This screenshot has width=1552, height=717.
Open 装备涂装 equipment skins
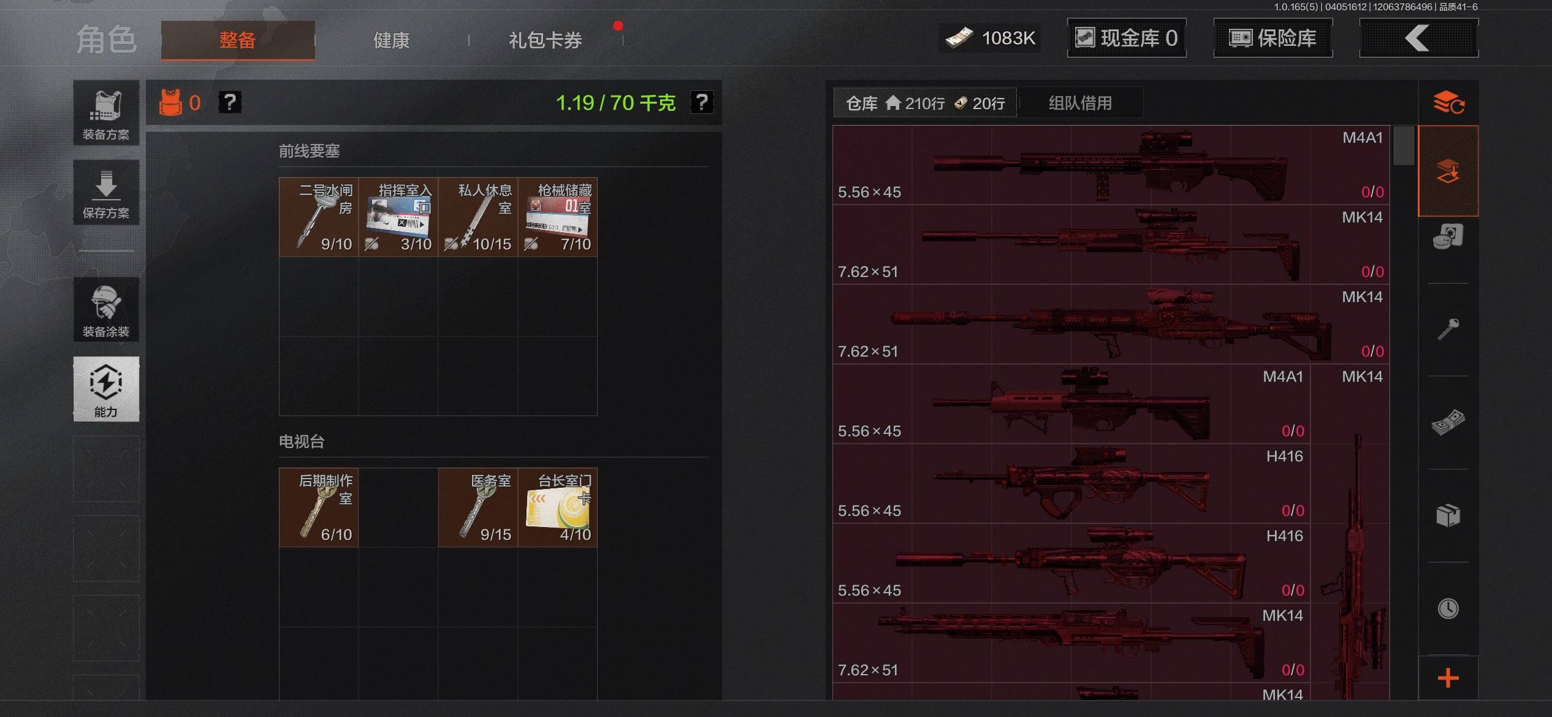(x=106, y=309)
